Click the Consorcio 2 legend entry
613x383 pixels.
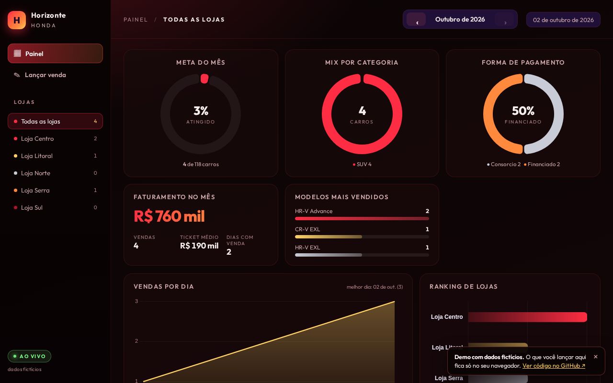pyautogui.click(x=504, y=164)
